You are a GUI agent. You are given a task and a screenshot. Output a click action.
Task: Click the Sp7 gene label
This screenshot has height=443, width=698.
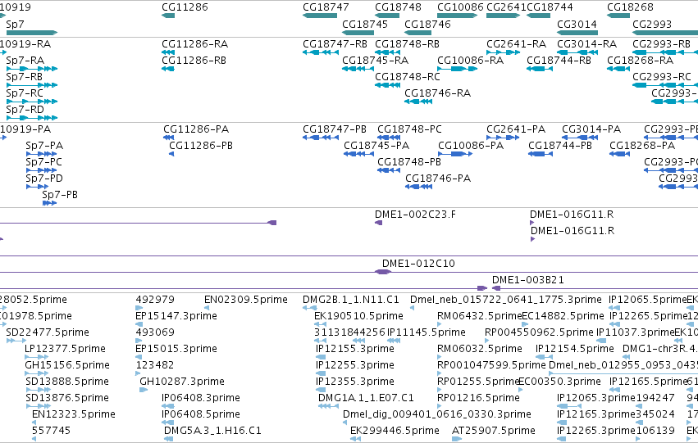[x=15, y=24]
